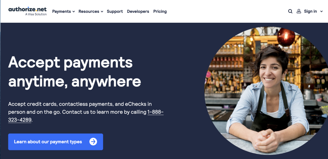Screen dimensions: 328x159
Task: Call the 1-888- phone number link
Action: tap(155, 112)
